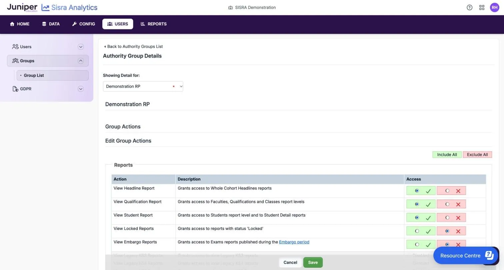Screen dimensions: 504x270
Task: Open the Resource Centre button
Action: coord(466,255)
